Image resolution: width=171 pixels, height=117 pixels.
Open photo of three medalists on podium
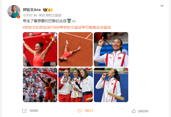pyautogui.click(x=76, y=85)
